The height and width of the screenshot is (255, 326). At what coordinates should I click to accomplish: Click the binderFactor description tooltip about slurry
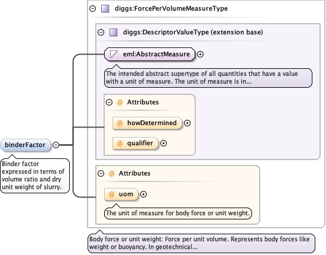pyautogui.click(x=35, y=176)
